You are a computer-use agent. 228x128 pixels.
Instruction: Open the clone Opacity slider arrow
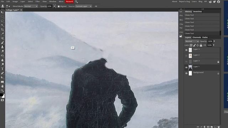pos(54,6)
